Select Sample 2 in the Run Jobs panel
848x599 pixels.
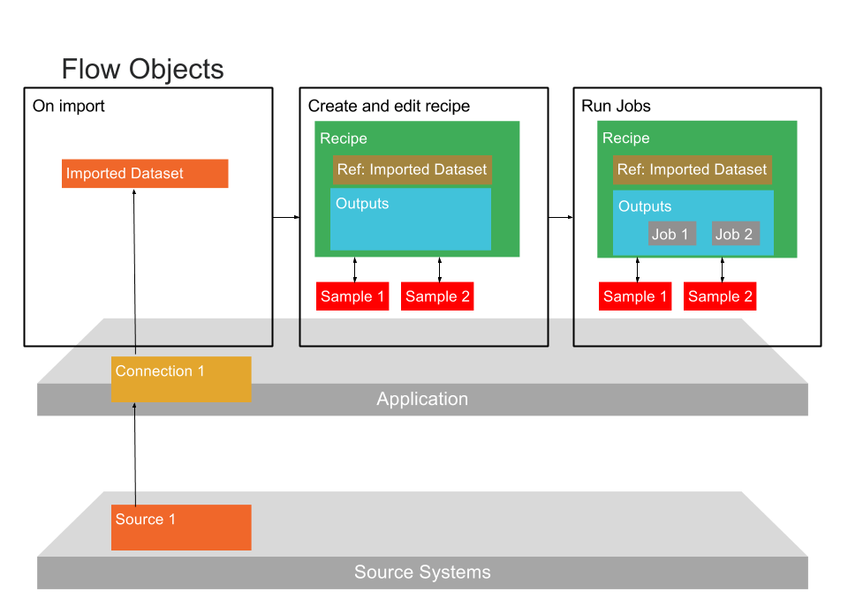720,296
